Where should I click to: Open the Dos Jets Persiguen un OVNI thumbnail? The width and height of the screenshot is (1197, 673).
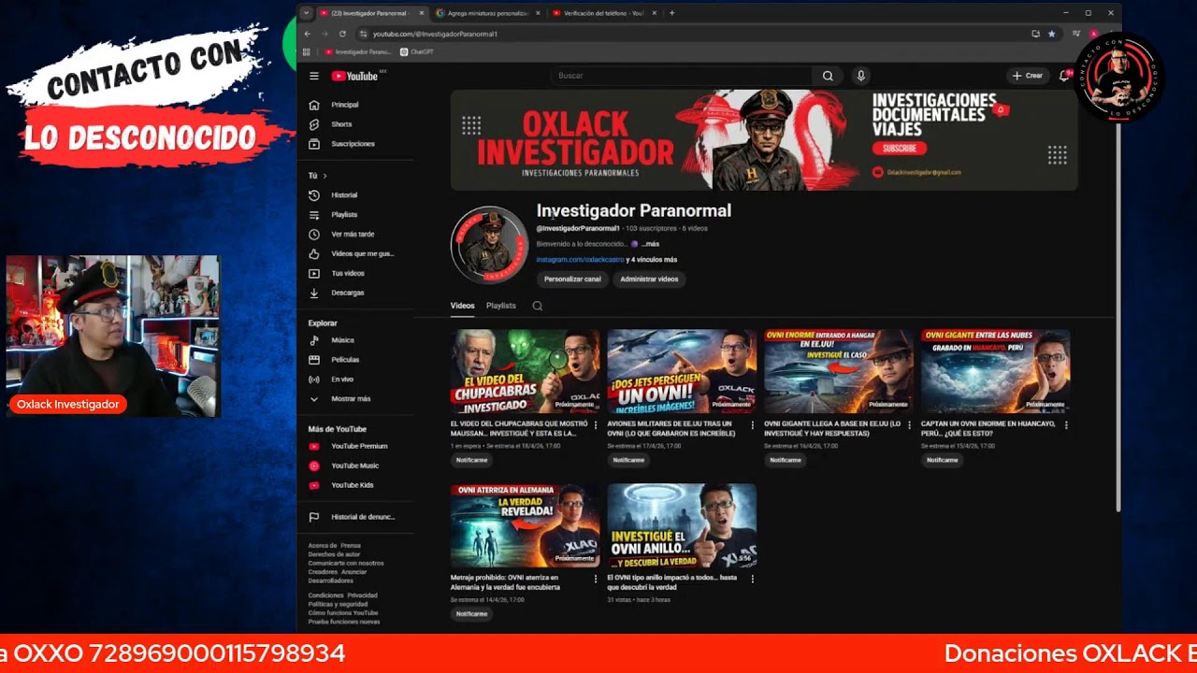tap(682, 371)
